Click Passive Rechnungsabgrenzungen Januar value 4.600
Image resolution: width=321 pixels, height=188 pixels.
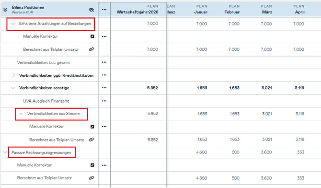coord(202,153)
